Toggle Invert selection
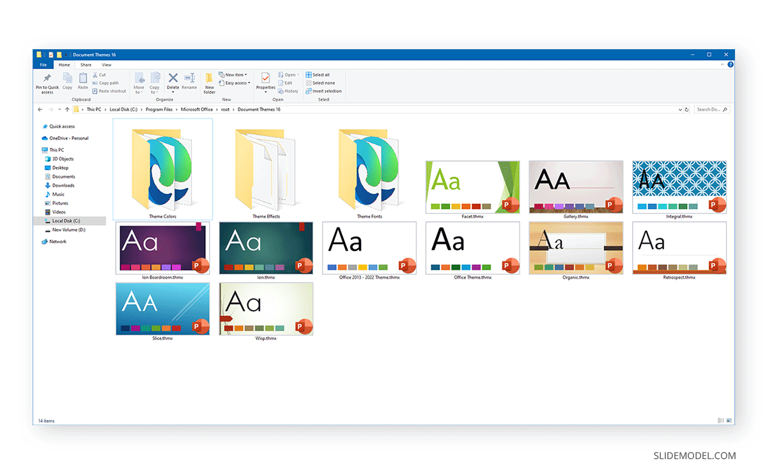767x475 pixels. pos(324,91)
